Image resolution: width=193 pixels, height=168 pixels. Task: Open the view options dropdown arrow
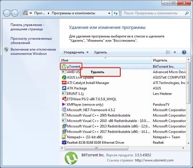[175, 52]
